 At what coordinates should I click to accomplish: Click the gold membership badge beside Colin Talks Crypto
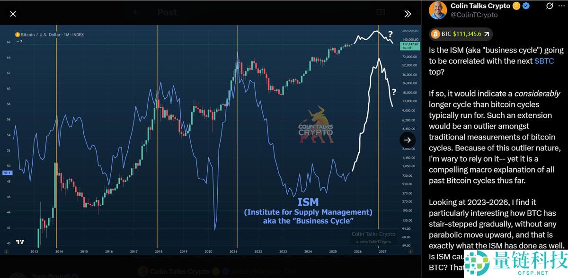coord(516,6)
